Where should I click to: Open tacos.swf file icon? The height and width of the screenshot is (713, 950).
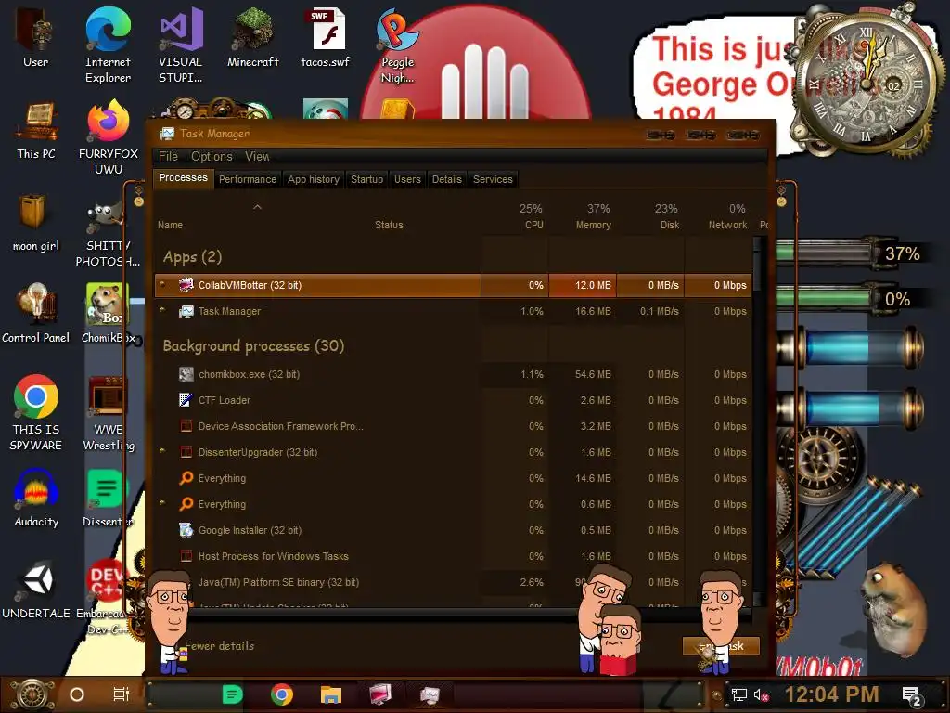pos(326,37)
